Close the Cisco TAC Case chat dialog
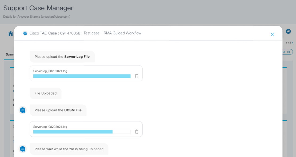Image resolution: width=296 pixels, height=157 pixels. 272,34
